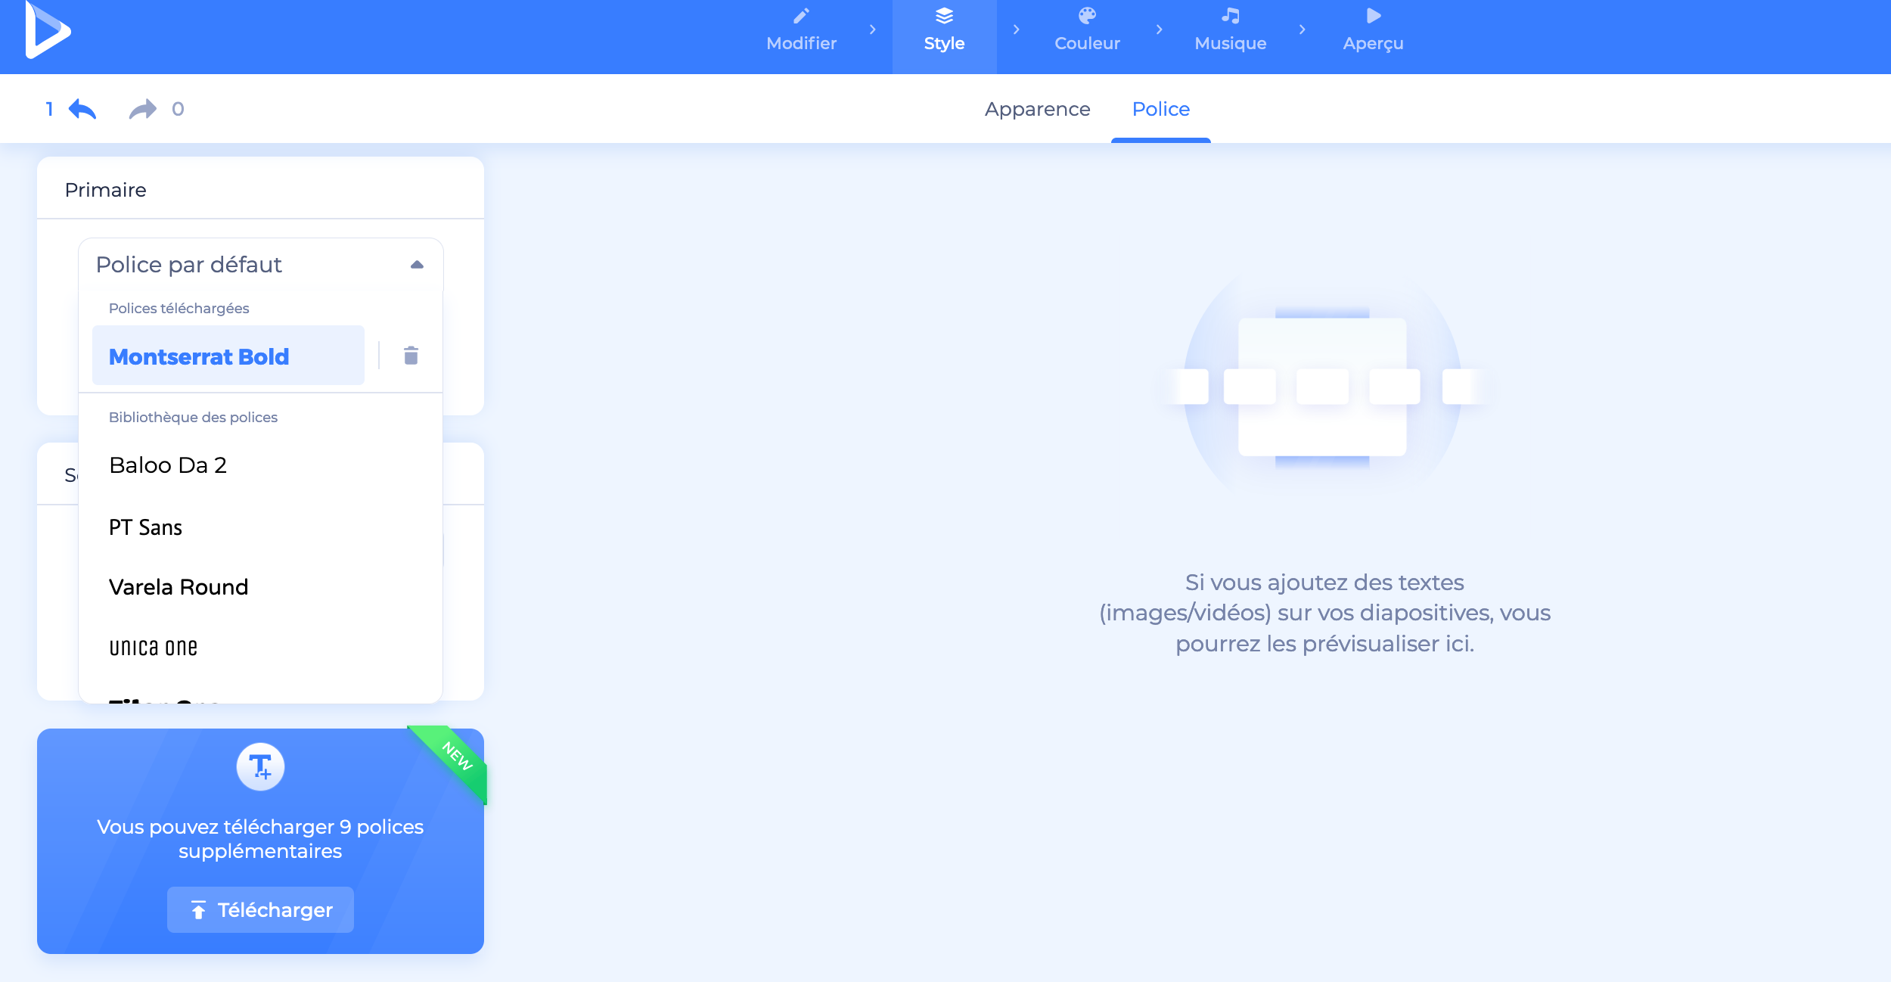Select the Unica One font
1891x982 pixels.
point(153,647)
